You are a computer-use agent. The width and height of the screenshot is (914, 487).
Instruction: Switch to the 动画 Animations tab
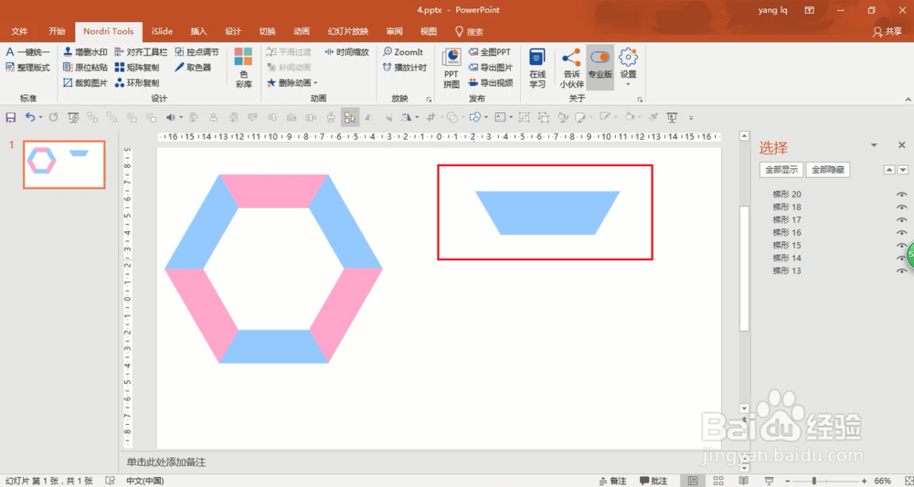coord(302,31)
